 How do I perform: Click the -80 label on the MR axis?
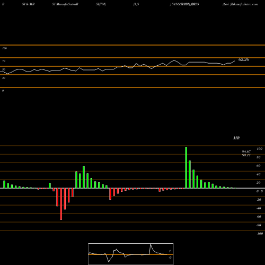[259, 225]
